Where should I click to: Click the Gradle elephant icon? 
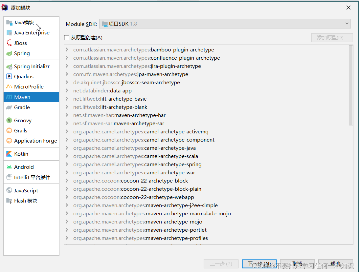click(x=9, y=107)
